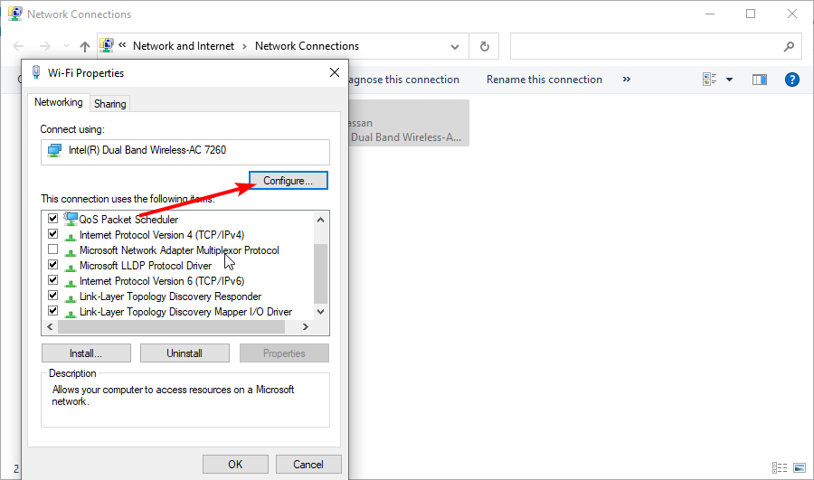Open recent locations dropdown arrow
The width and height of the screenshot is (814, 480).
coord(66,46)
